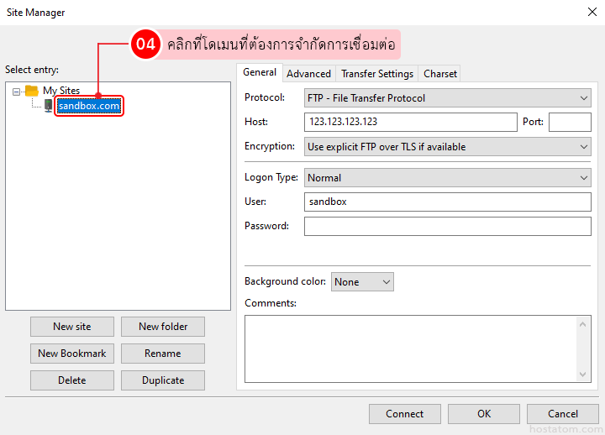Focus the Password field
Viewport: 605px width, 435px height.
point(447,227)
